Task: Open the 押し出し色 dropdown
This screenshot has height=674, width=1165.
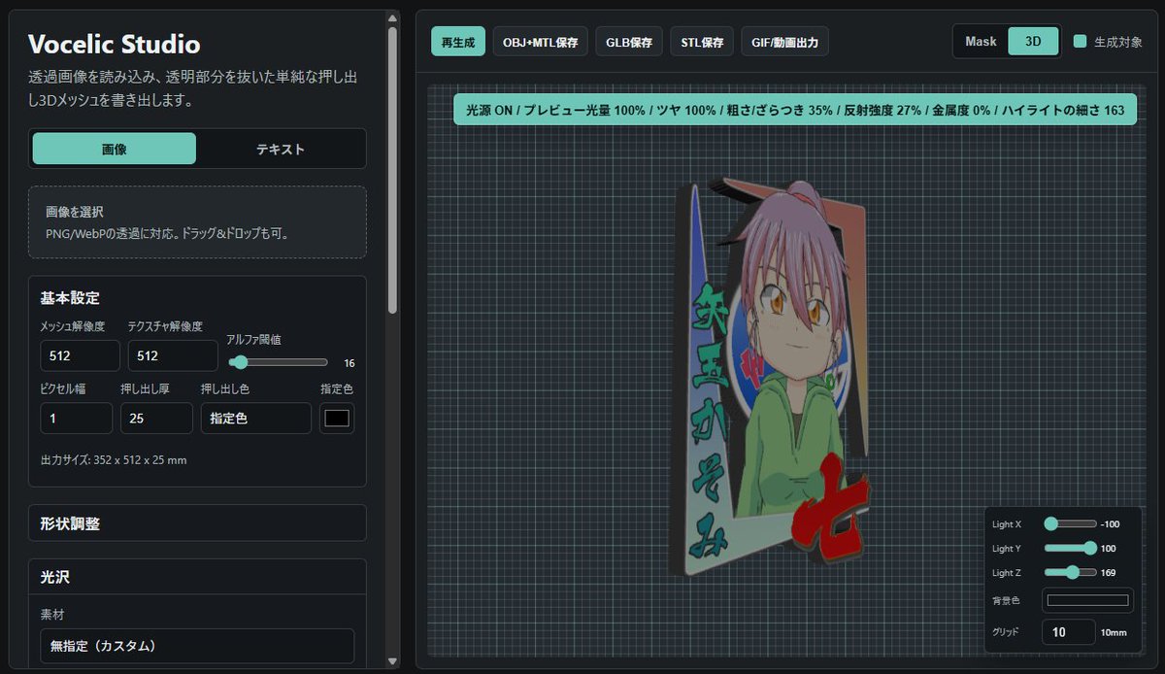Action: click(x=256, y=418)
